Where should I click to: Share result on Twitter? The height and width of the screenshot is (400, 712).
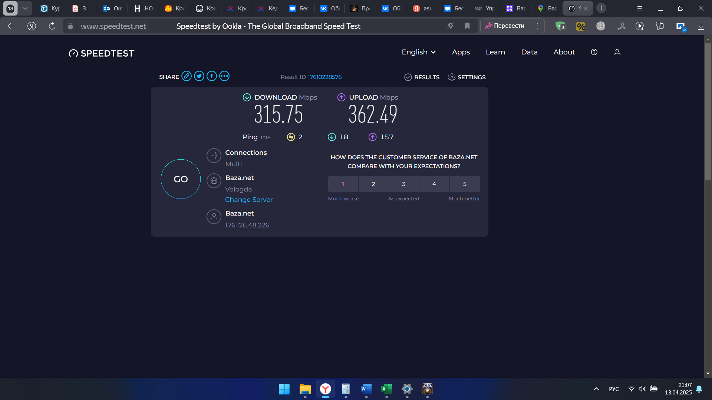tap(199, 76)
